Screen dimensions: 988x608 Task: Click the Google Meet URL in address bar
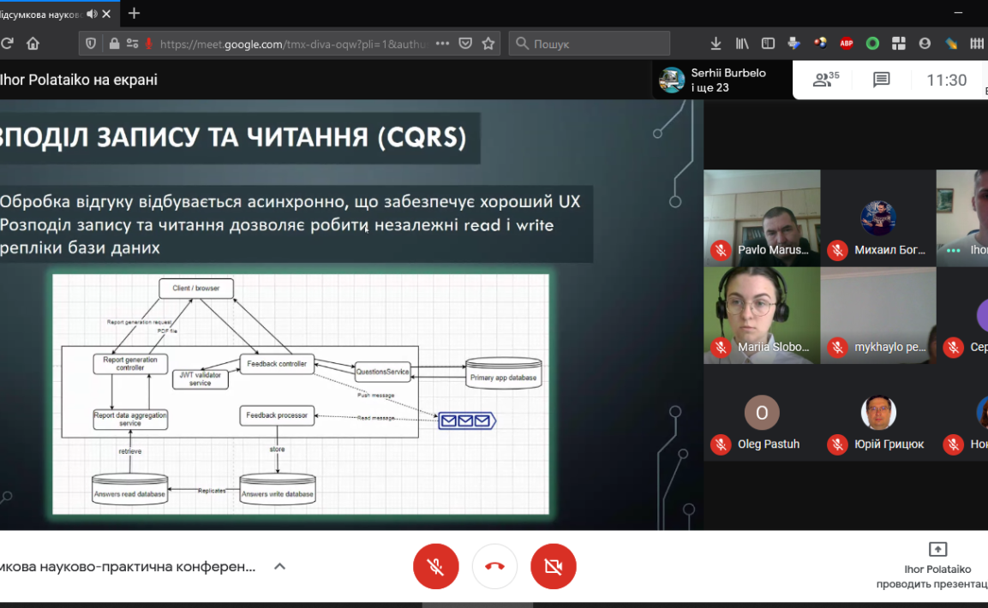point(293,44)
